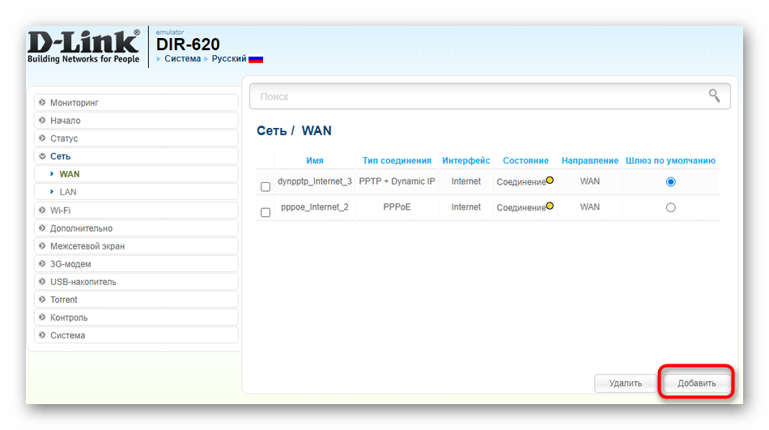
Task: Expand the Wi-Fi section
Action: coord(61,211)
